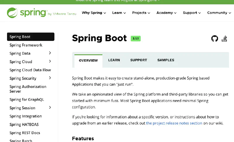
Task: Open Spring Integration project
Action: (x=25, y=116)
